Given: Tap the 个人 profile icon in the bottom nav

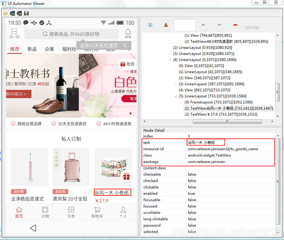Looking at the screenshot, I should (x=123, y=212).
